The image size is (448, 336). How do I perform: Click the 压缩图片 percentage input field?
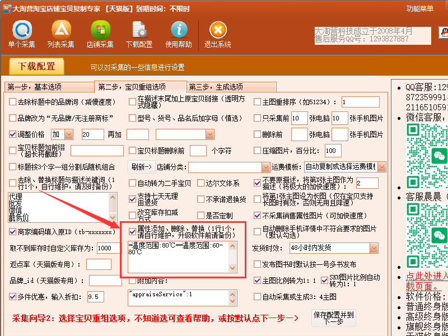pyautogui.click(x=333, y=151)
